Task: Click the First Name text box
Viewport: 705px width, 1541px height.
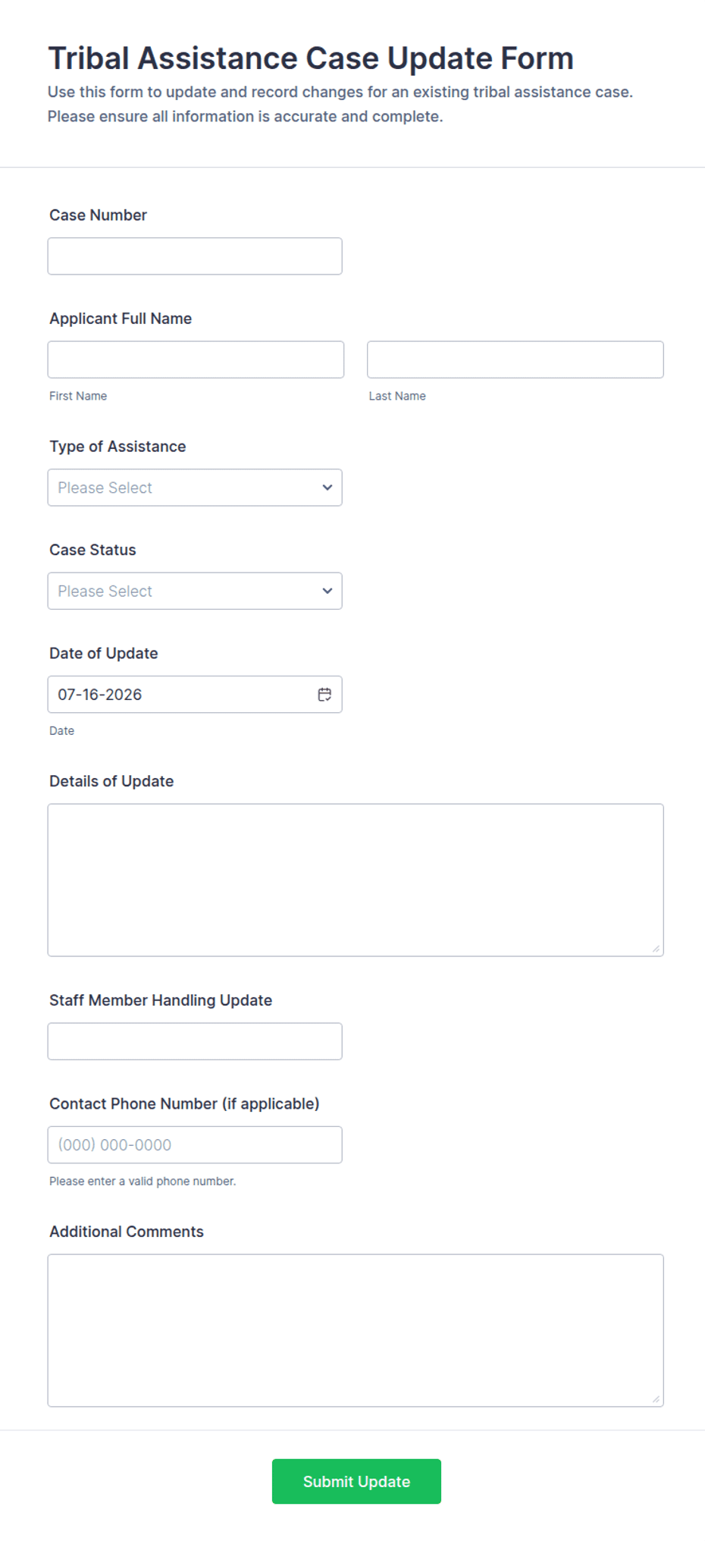Action: point(196,359)
